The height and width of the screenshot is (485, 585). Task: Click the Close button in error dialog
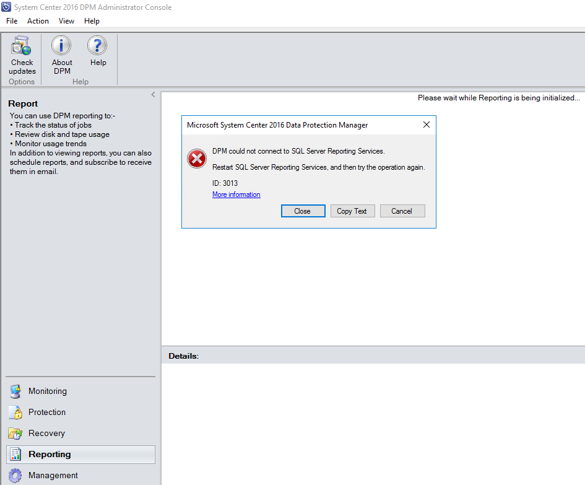(303, 211)
